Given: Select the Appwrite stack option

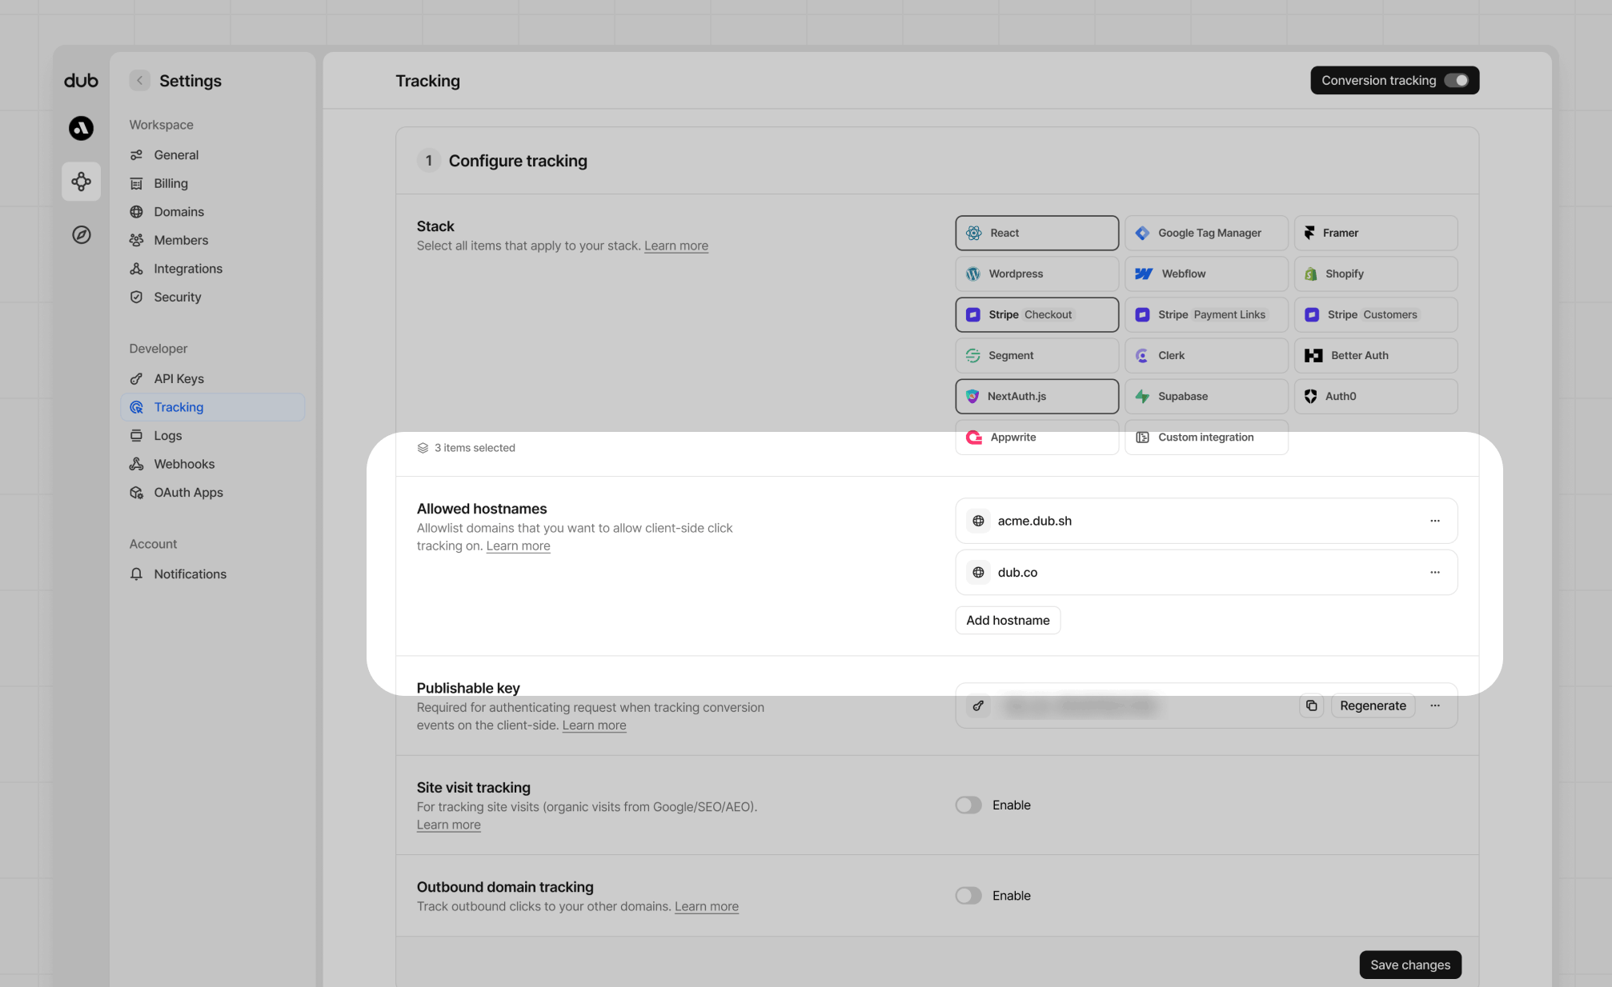Looking at the screenshot, I should coord(1037,438).
